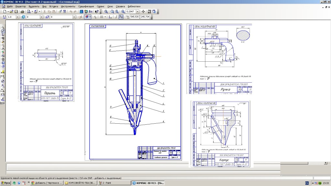Click the Paste clipboard icon
This screenshot has width=331, height=186.
(54, 12)
